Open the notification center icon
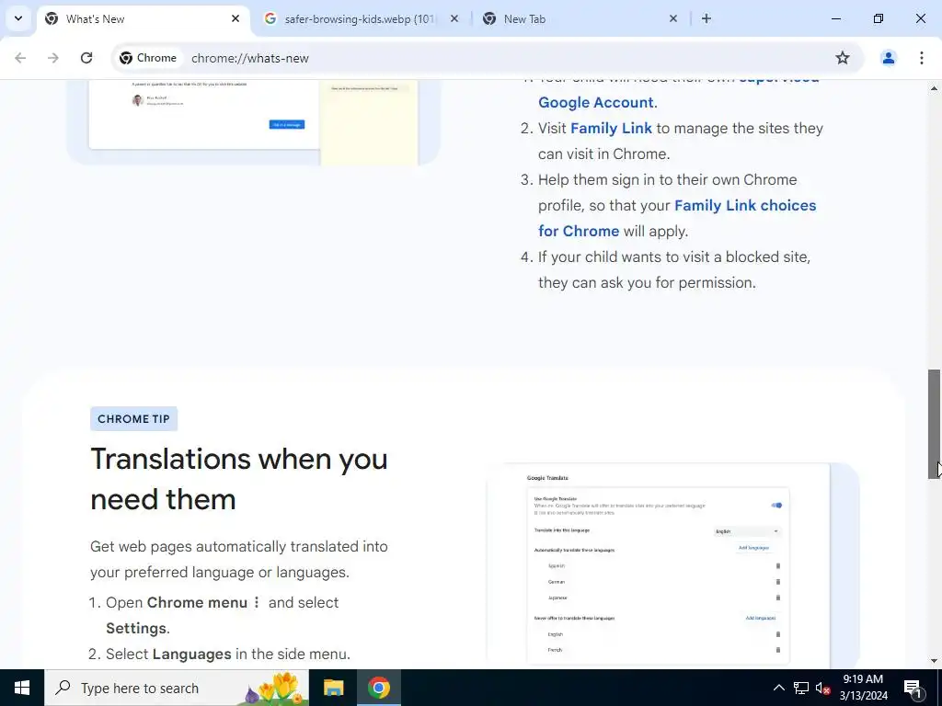This screenshot has height=706, width=942. tap(913, 688)
